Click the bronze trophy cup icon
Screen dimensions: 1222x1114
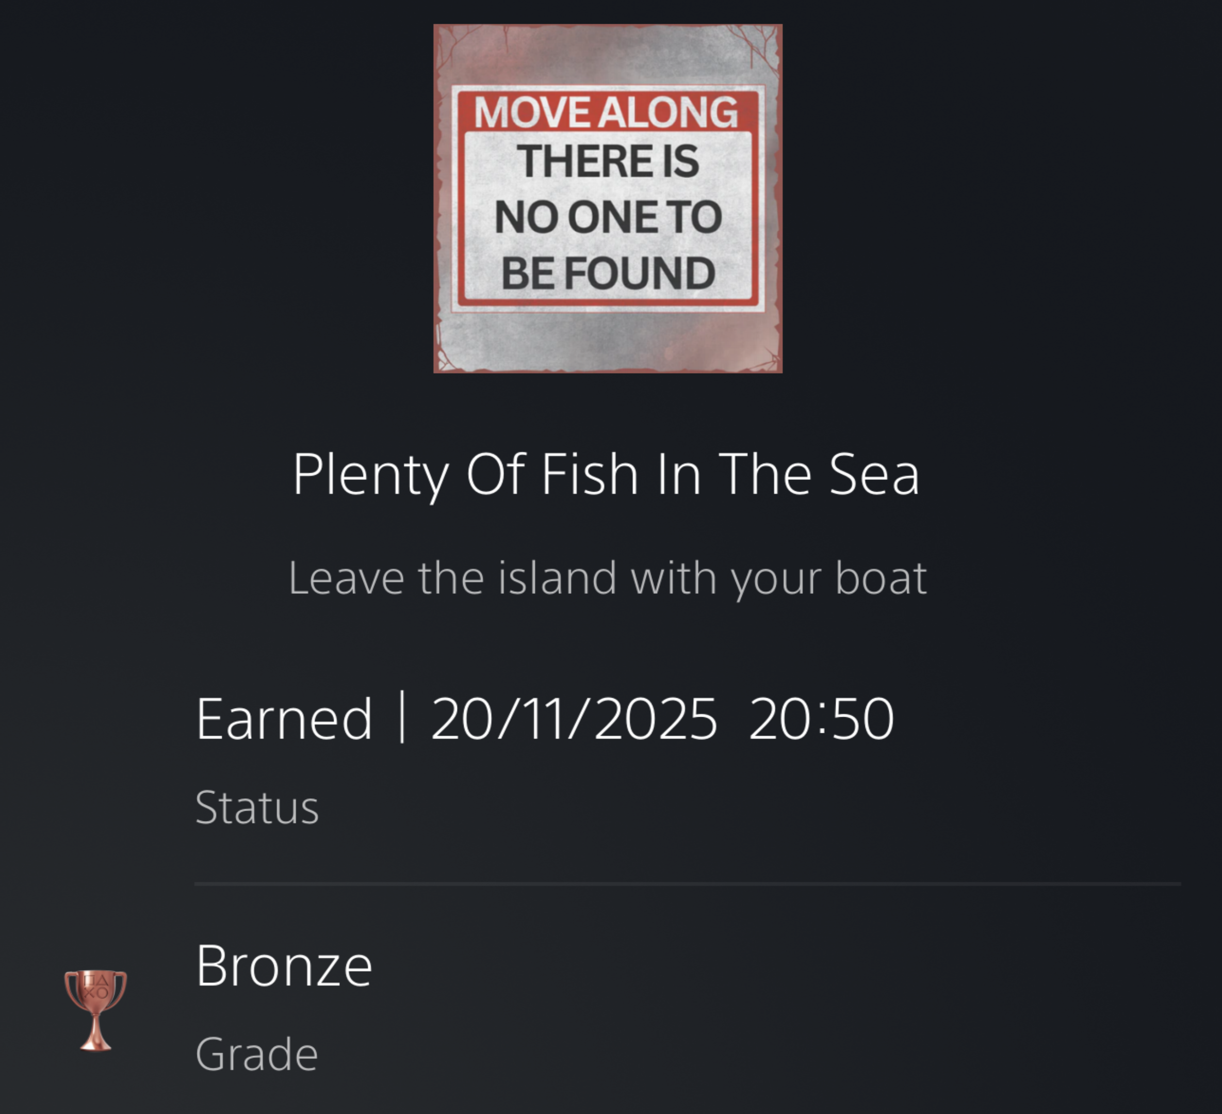point(95,1010)
